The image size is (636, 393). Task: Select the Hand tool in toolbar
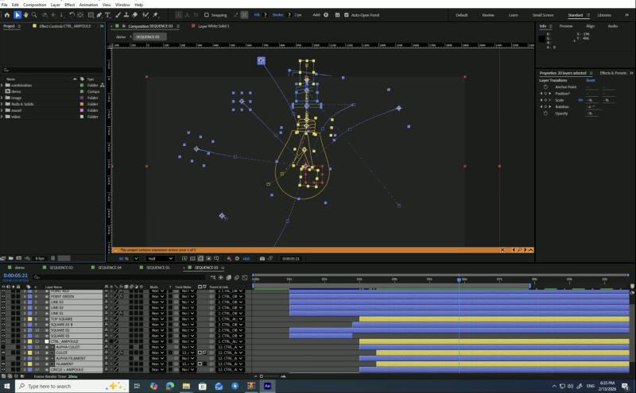coord(26,15)
